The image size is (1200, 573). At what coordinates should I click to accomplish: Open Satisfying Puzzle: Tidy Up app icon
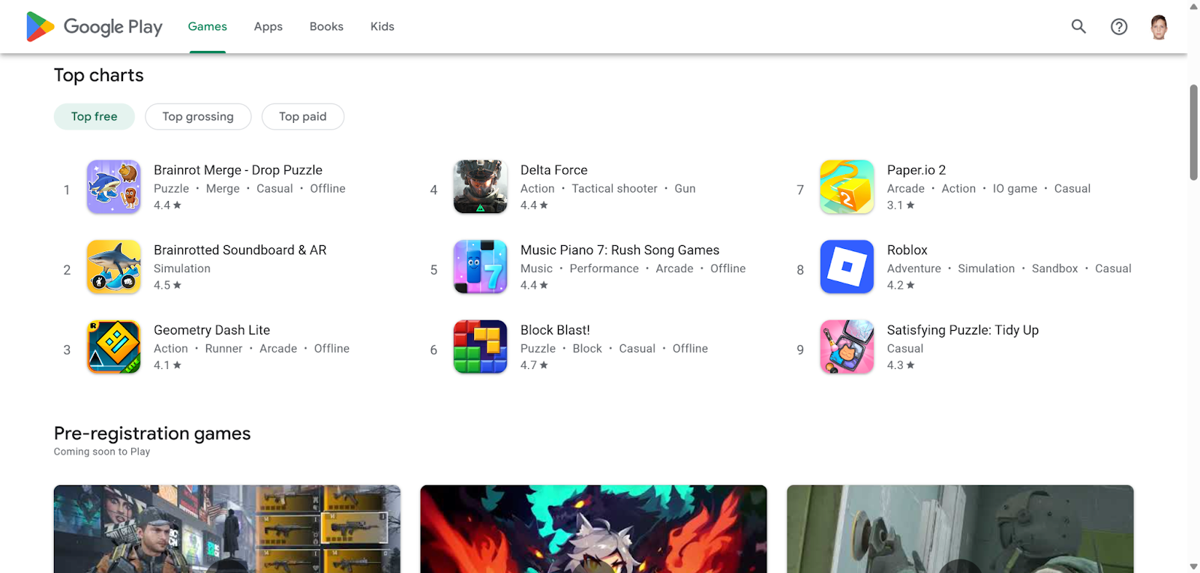[x=847, y=347]
